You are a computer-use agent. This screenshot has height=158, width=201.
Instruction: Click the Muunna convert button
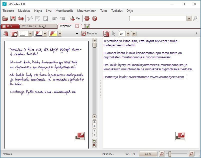coord(89,34)
